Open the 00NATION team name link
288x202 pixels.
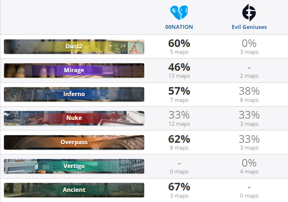(179, 27)
